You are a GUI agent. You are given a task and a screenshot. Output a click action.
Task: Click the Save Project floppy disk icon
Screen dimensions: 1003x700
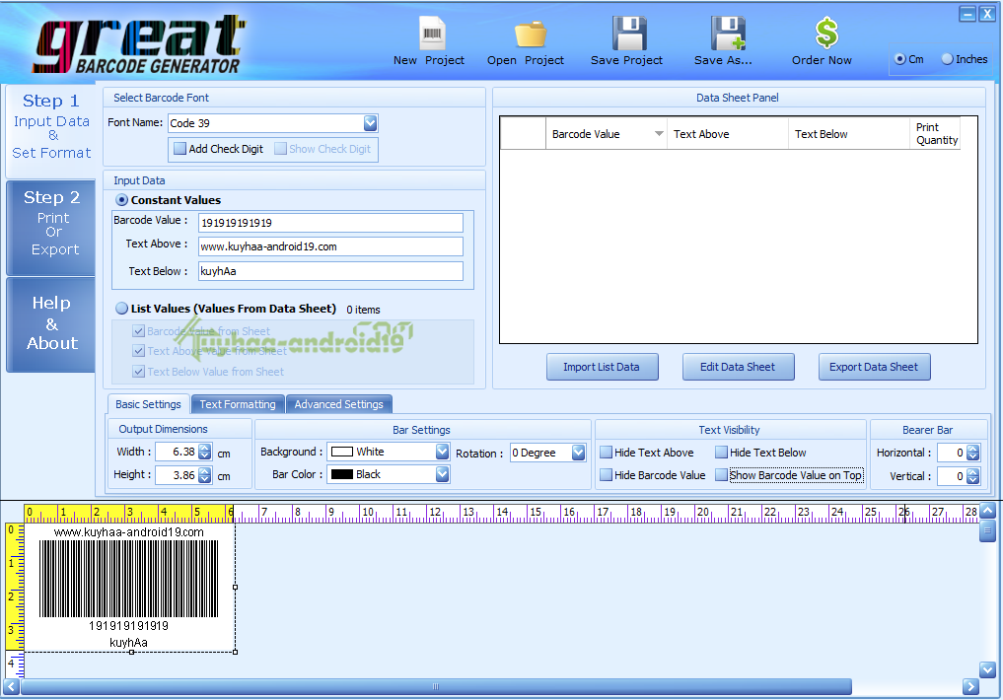tap(629, 34)
